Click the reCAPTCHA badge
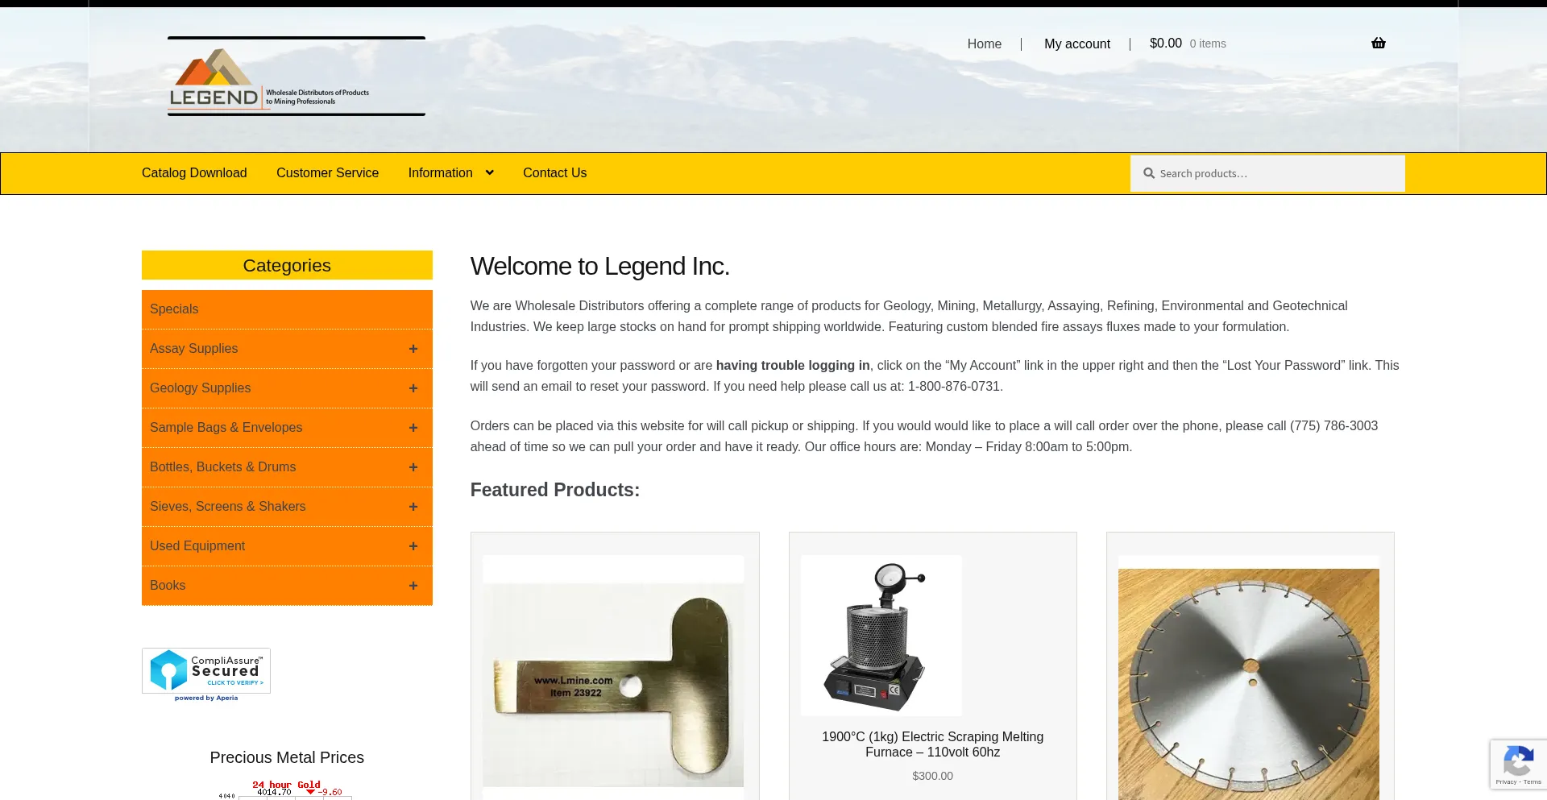This screenshot has width=1547, height=800. (1518, 764)
